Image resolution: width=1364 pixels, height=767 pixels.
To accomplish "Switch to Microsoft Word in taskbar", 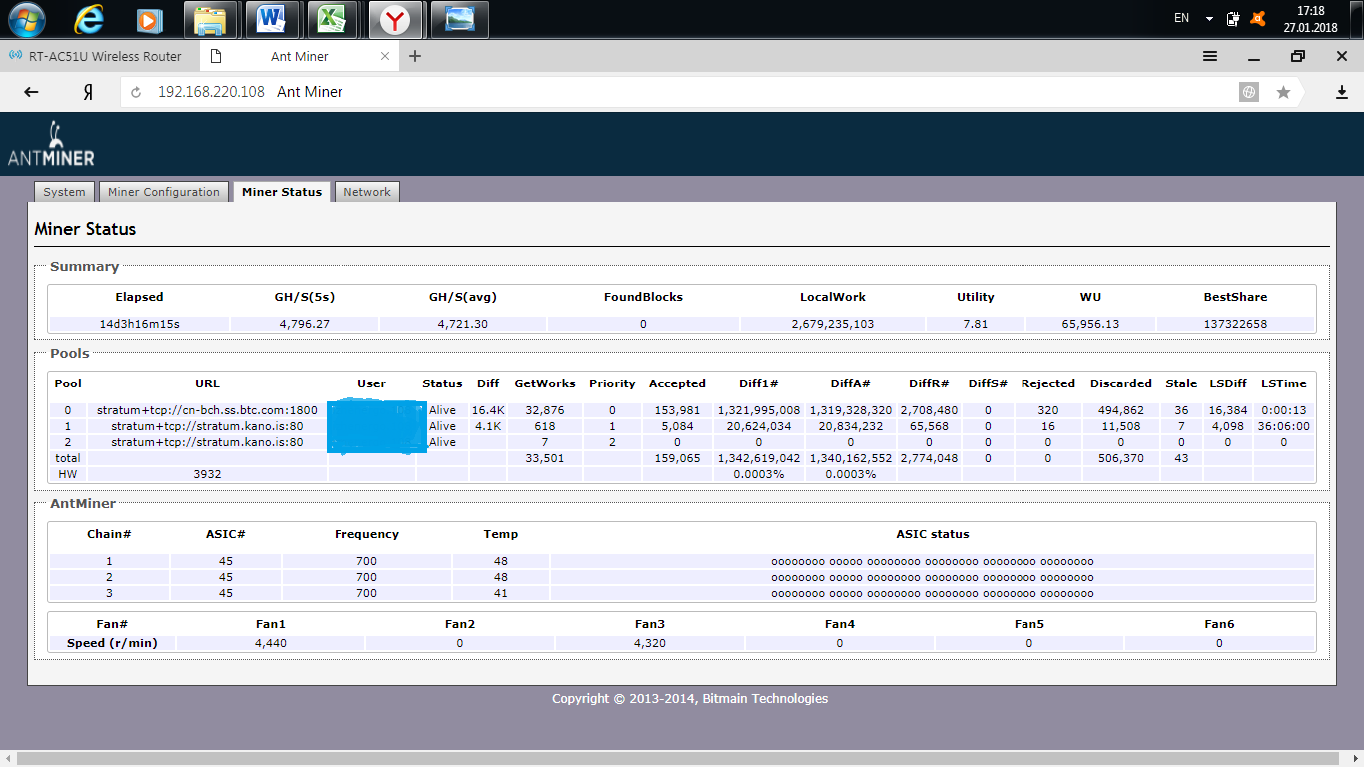I will pos(271,18).
